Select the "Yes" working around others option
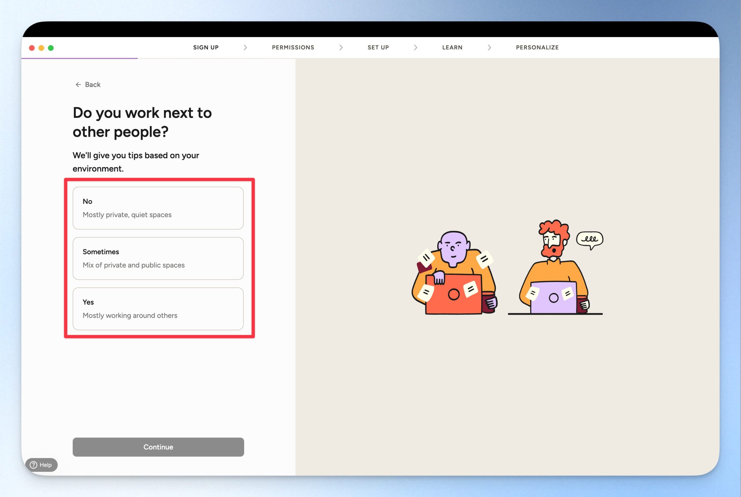 tap(158, 309)
